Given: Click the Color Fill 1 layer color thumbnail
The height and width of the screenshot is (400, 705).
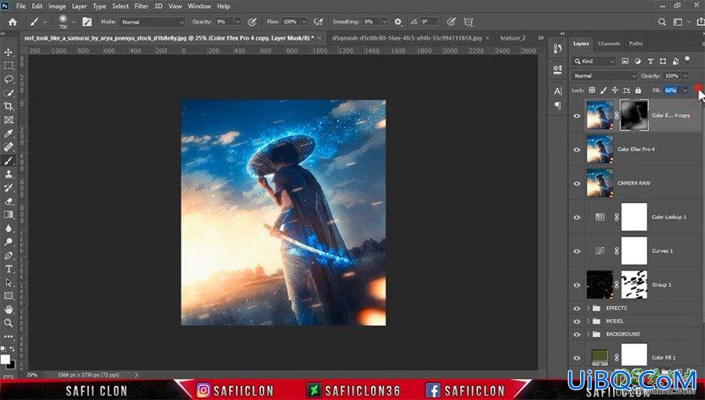Looking at the screenshot, I should 600,356.
